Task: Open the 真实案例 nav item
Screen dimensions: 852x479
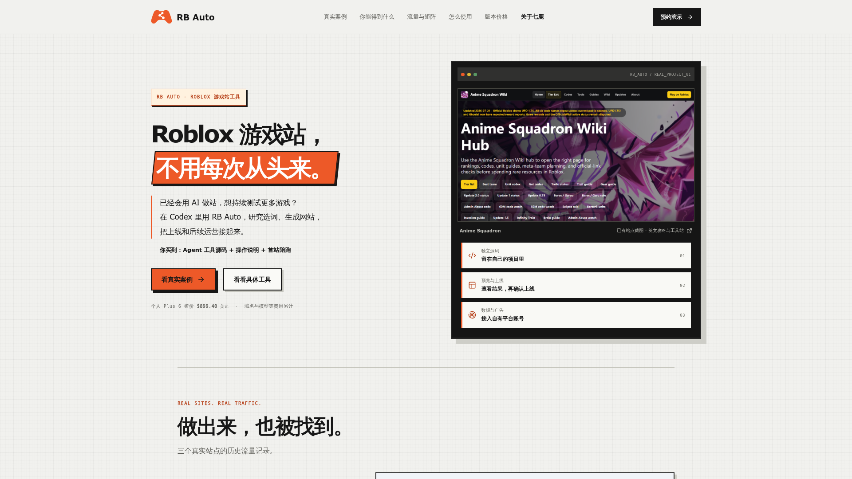Action: pyautogui.click(x=335, y=17)
